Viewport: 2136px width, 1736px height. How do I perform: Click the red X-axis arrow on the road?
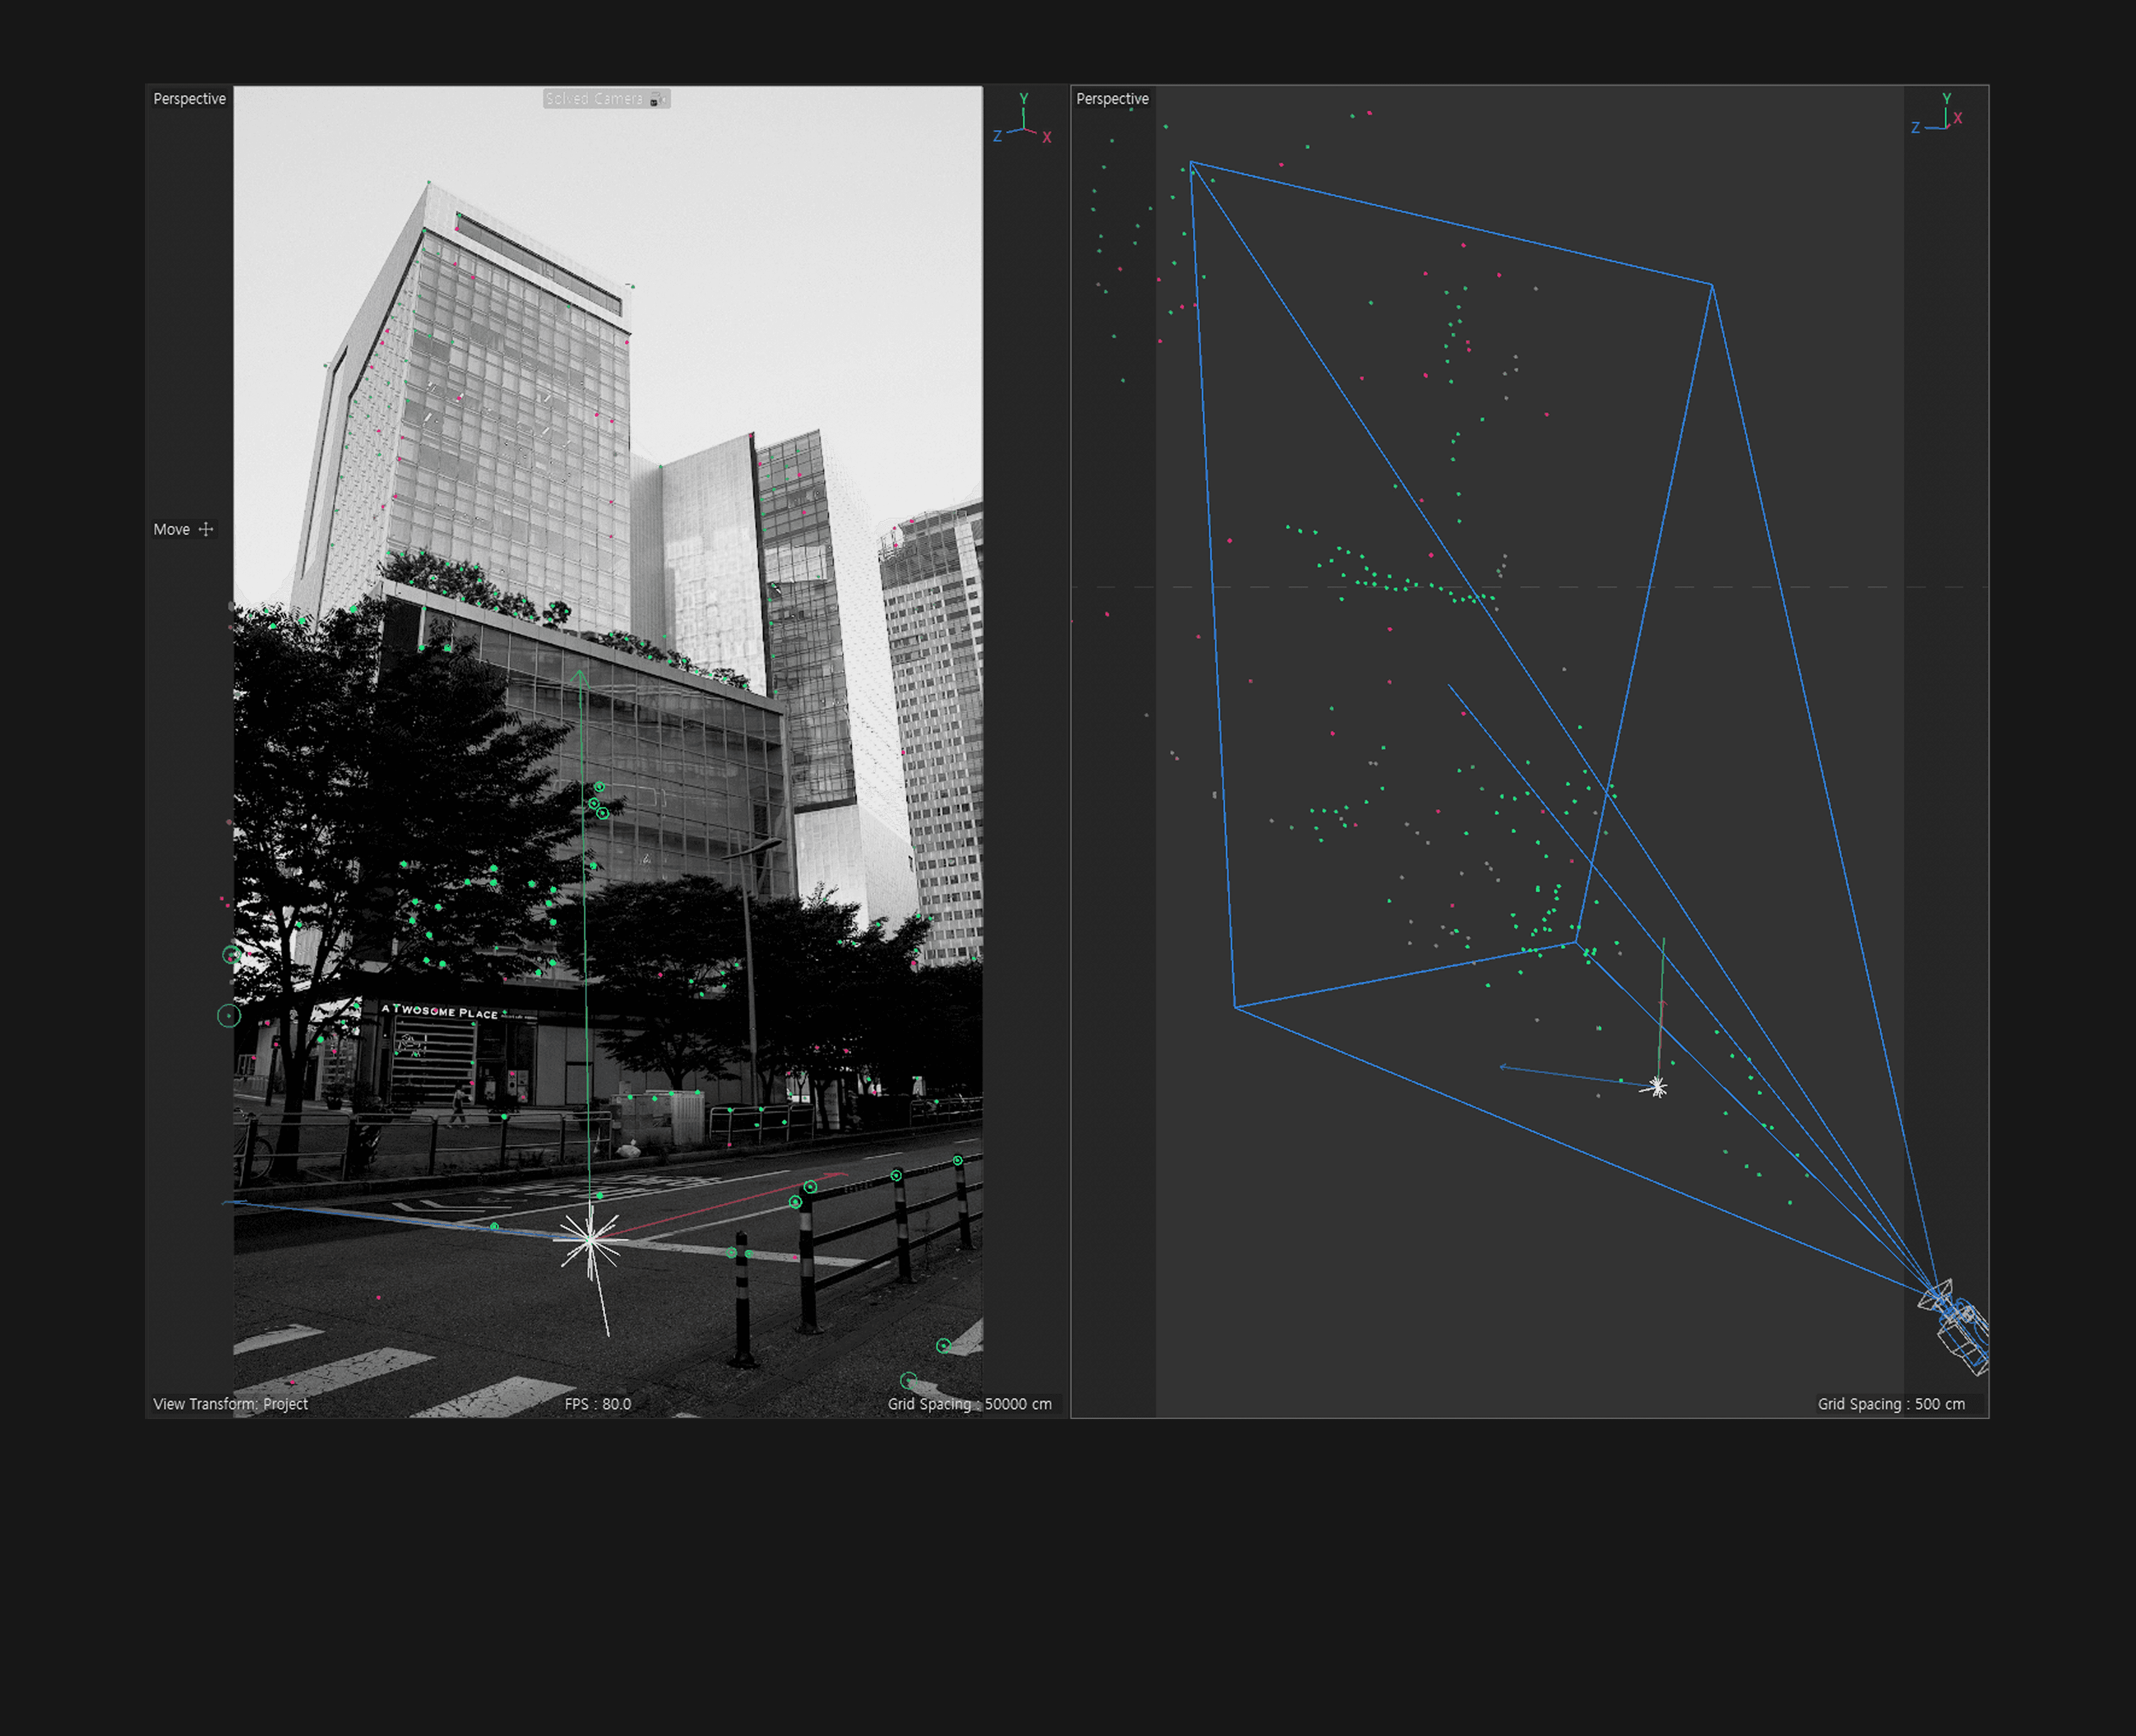(x=838, y=1176)
